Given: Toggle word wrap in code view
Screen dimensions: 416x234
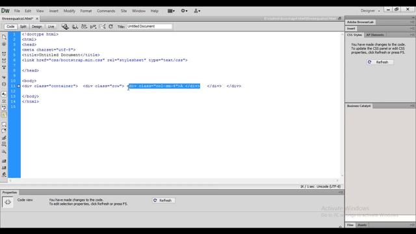Looking at the screenshot, I should tap(4, 108).
